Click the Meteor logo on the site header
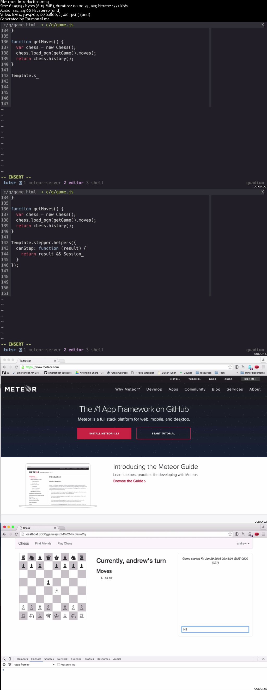Viewport: 267px width, 690px height. click(x=21, y=389)
